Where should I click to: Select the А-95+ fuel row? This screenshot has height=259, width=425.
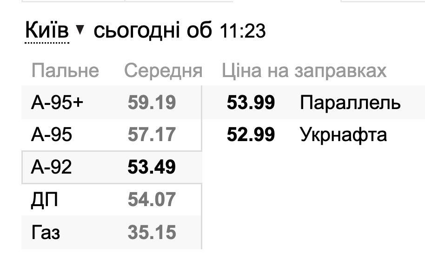tap(112, 102)
